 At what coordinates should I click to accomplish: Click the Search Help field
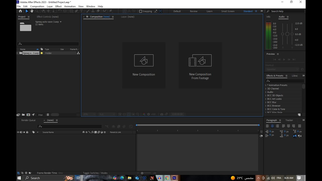tap(286, 11)
